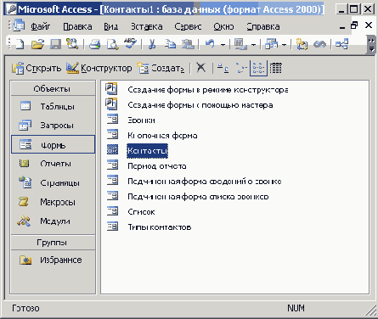Switch to Small Icons view

pyautogui.click(x=241, y=68)
